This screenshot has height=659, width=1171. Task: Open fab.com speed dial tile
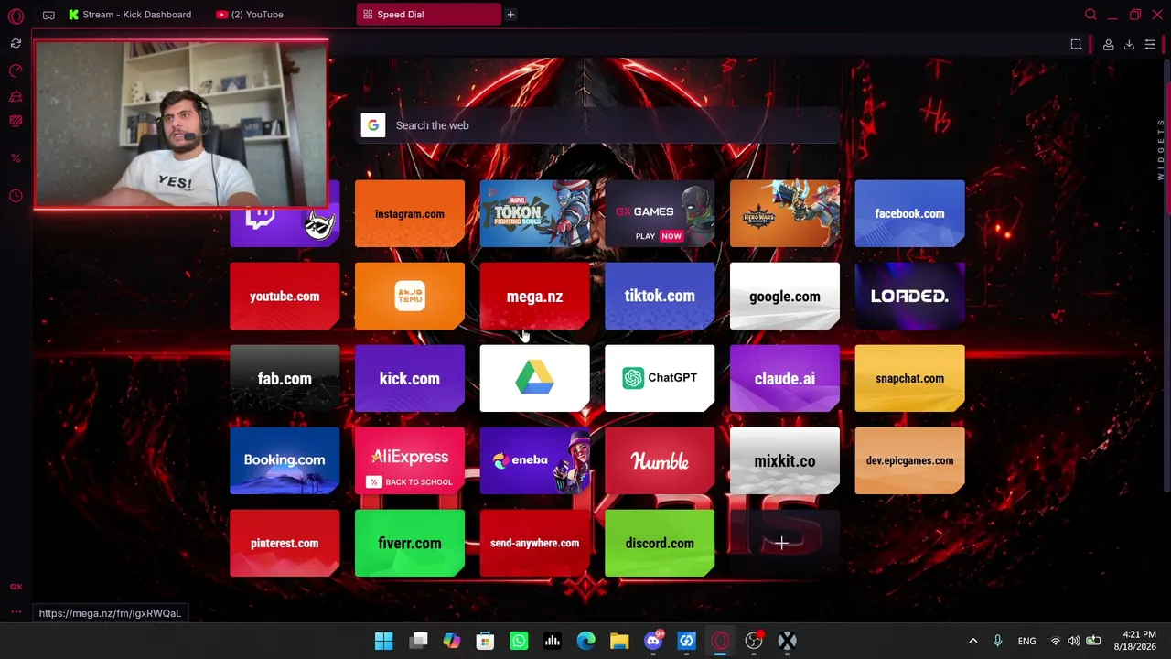point(285,378)
